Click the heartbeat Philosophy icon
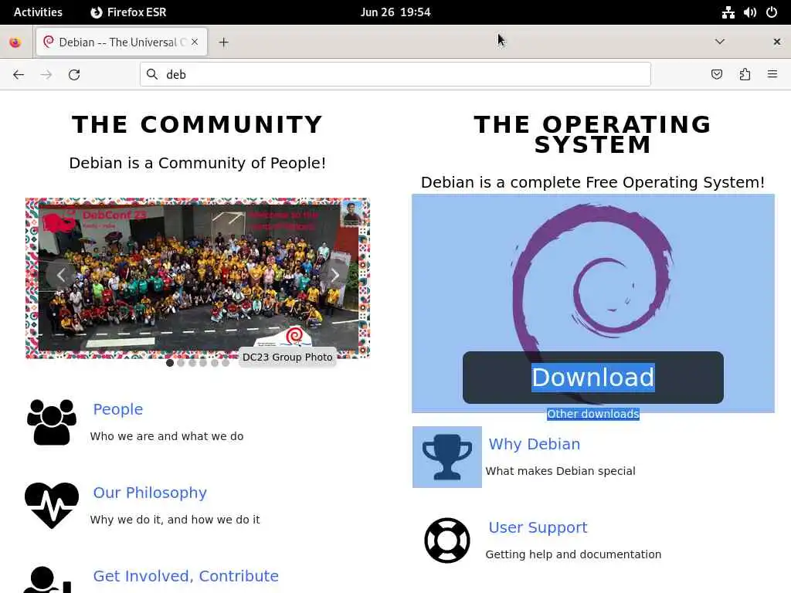The height and width of the screenshot is (593, 791). [52, 505]
